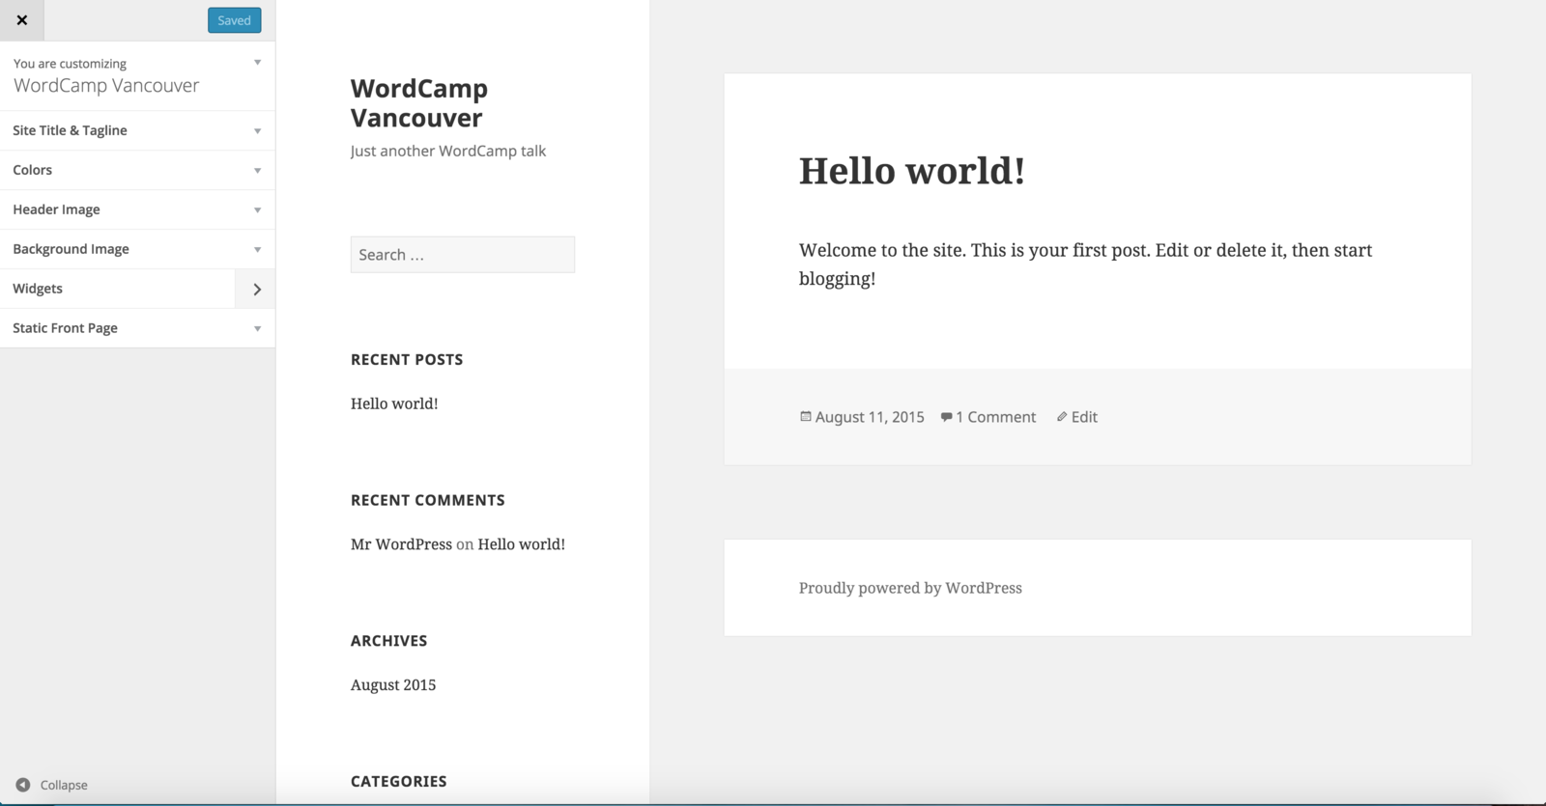Click the 'WordCamp Vancouver' customizing title

106,85
